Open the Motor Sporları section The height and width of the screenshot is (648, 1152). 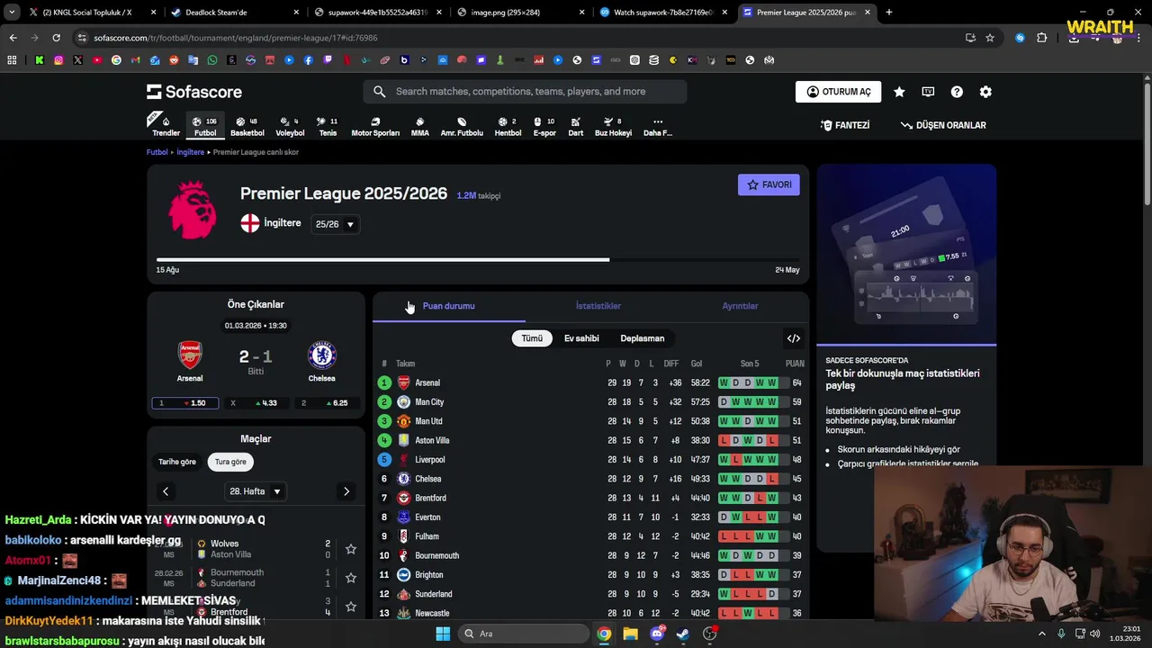375,126
